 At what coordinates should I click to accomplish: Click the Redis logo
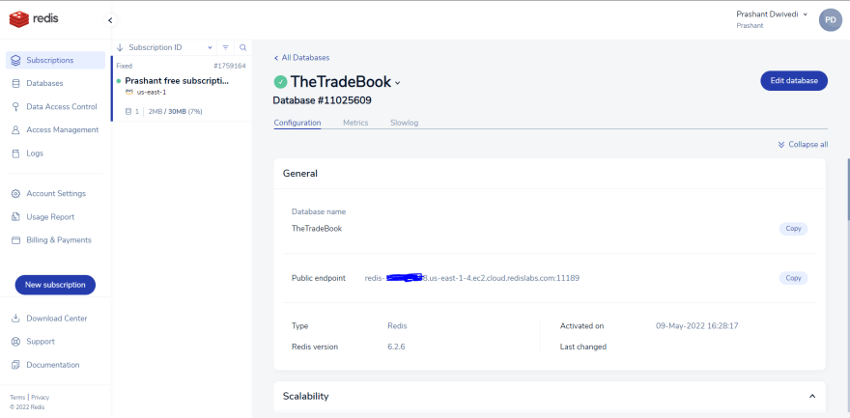point(34,19)
